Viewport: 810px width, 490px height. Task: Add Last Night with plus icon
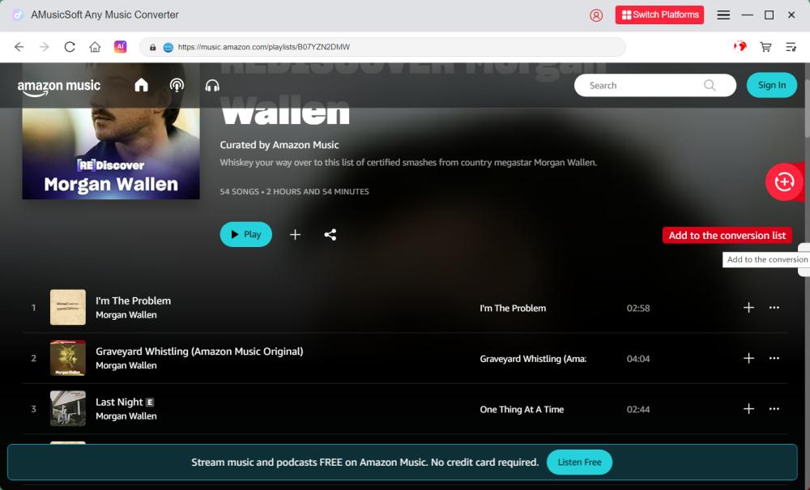point(748,409)
